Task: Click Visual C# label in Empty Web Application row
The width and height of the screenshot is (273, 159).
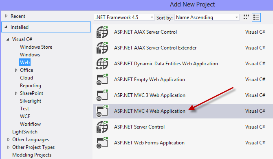Action: tap(255, 79)
